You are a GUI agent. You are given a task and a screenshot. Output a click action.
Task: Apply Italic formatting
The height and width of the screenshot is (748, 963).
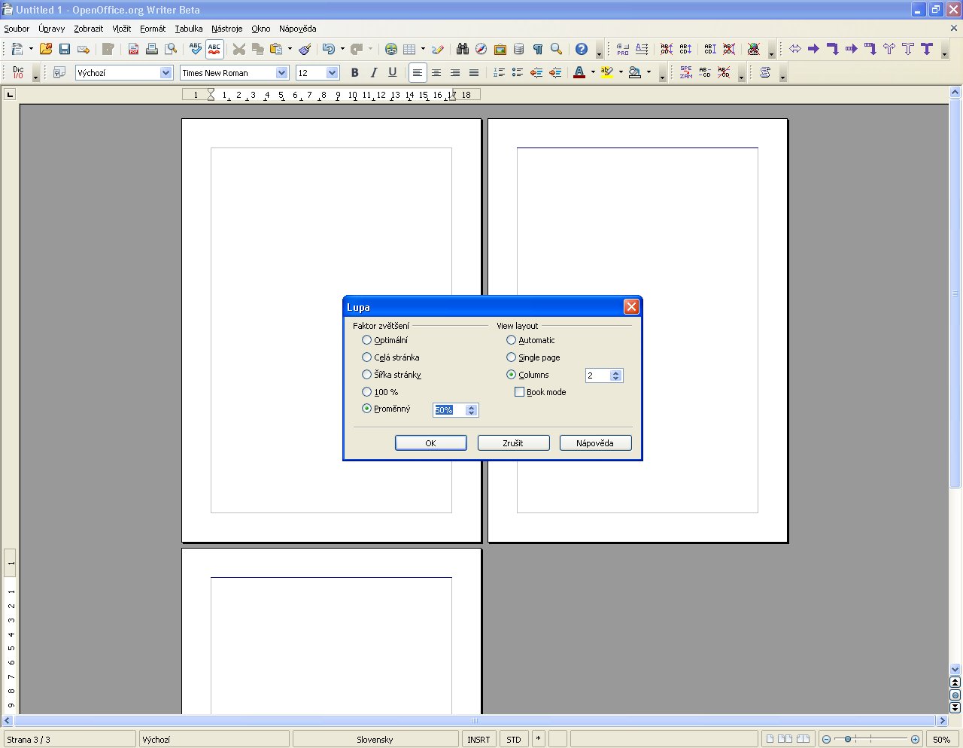coord(374,72)
